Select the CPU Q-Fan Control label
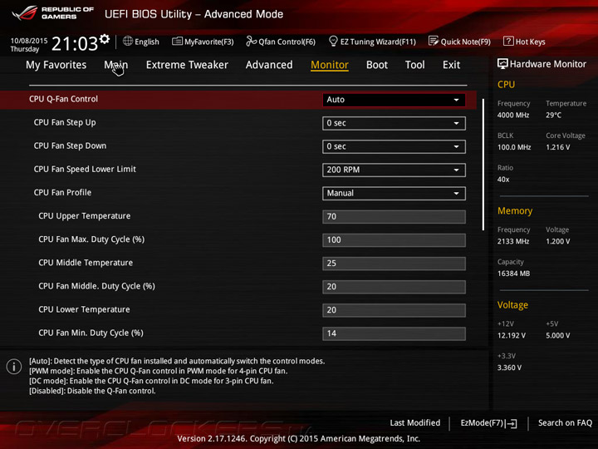598x449 pixels. tap(63, 99)
